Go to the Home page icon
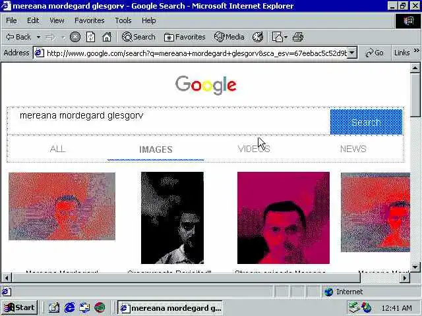 point(107,37)
